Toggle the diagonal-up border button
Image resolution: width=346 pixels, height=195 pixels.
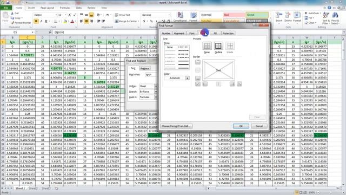point(198,84)
